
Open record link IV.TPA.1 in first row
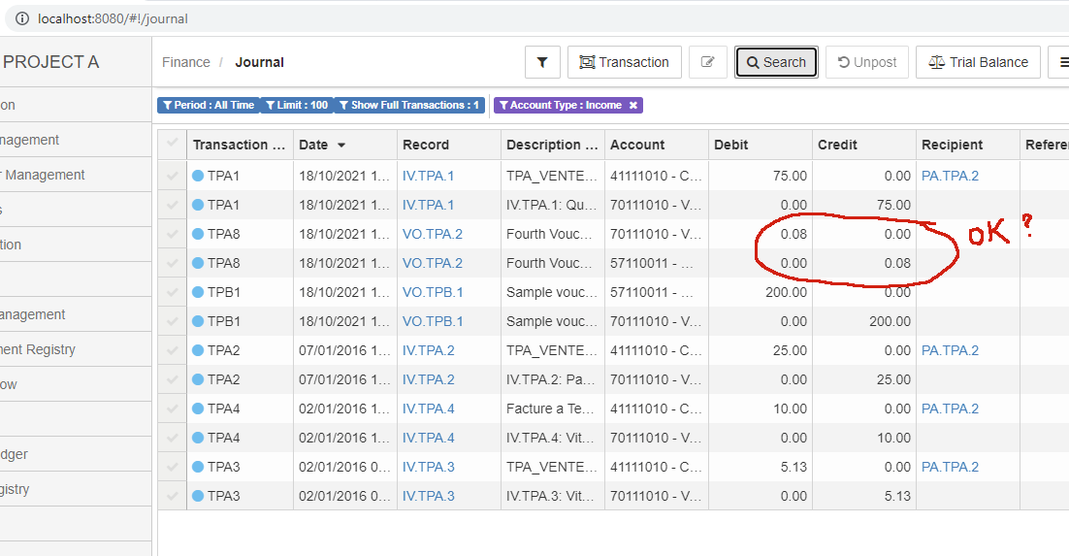pyautogui.click(x=428, y=176)
